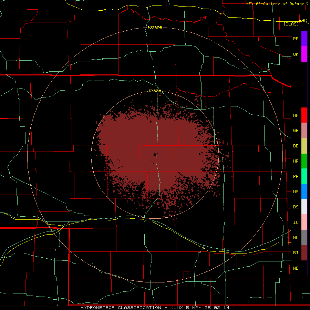Click the white DS legend color swatch

[304, 207]
